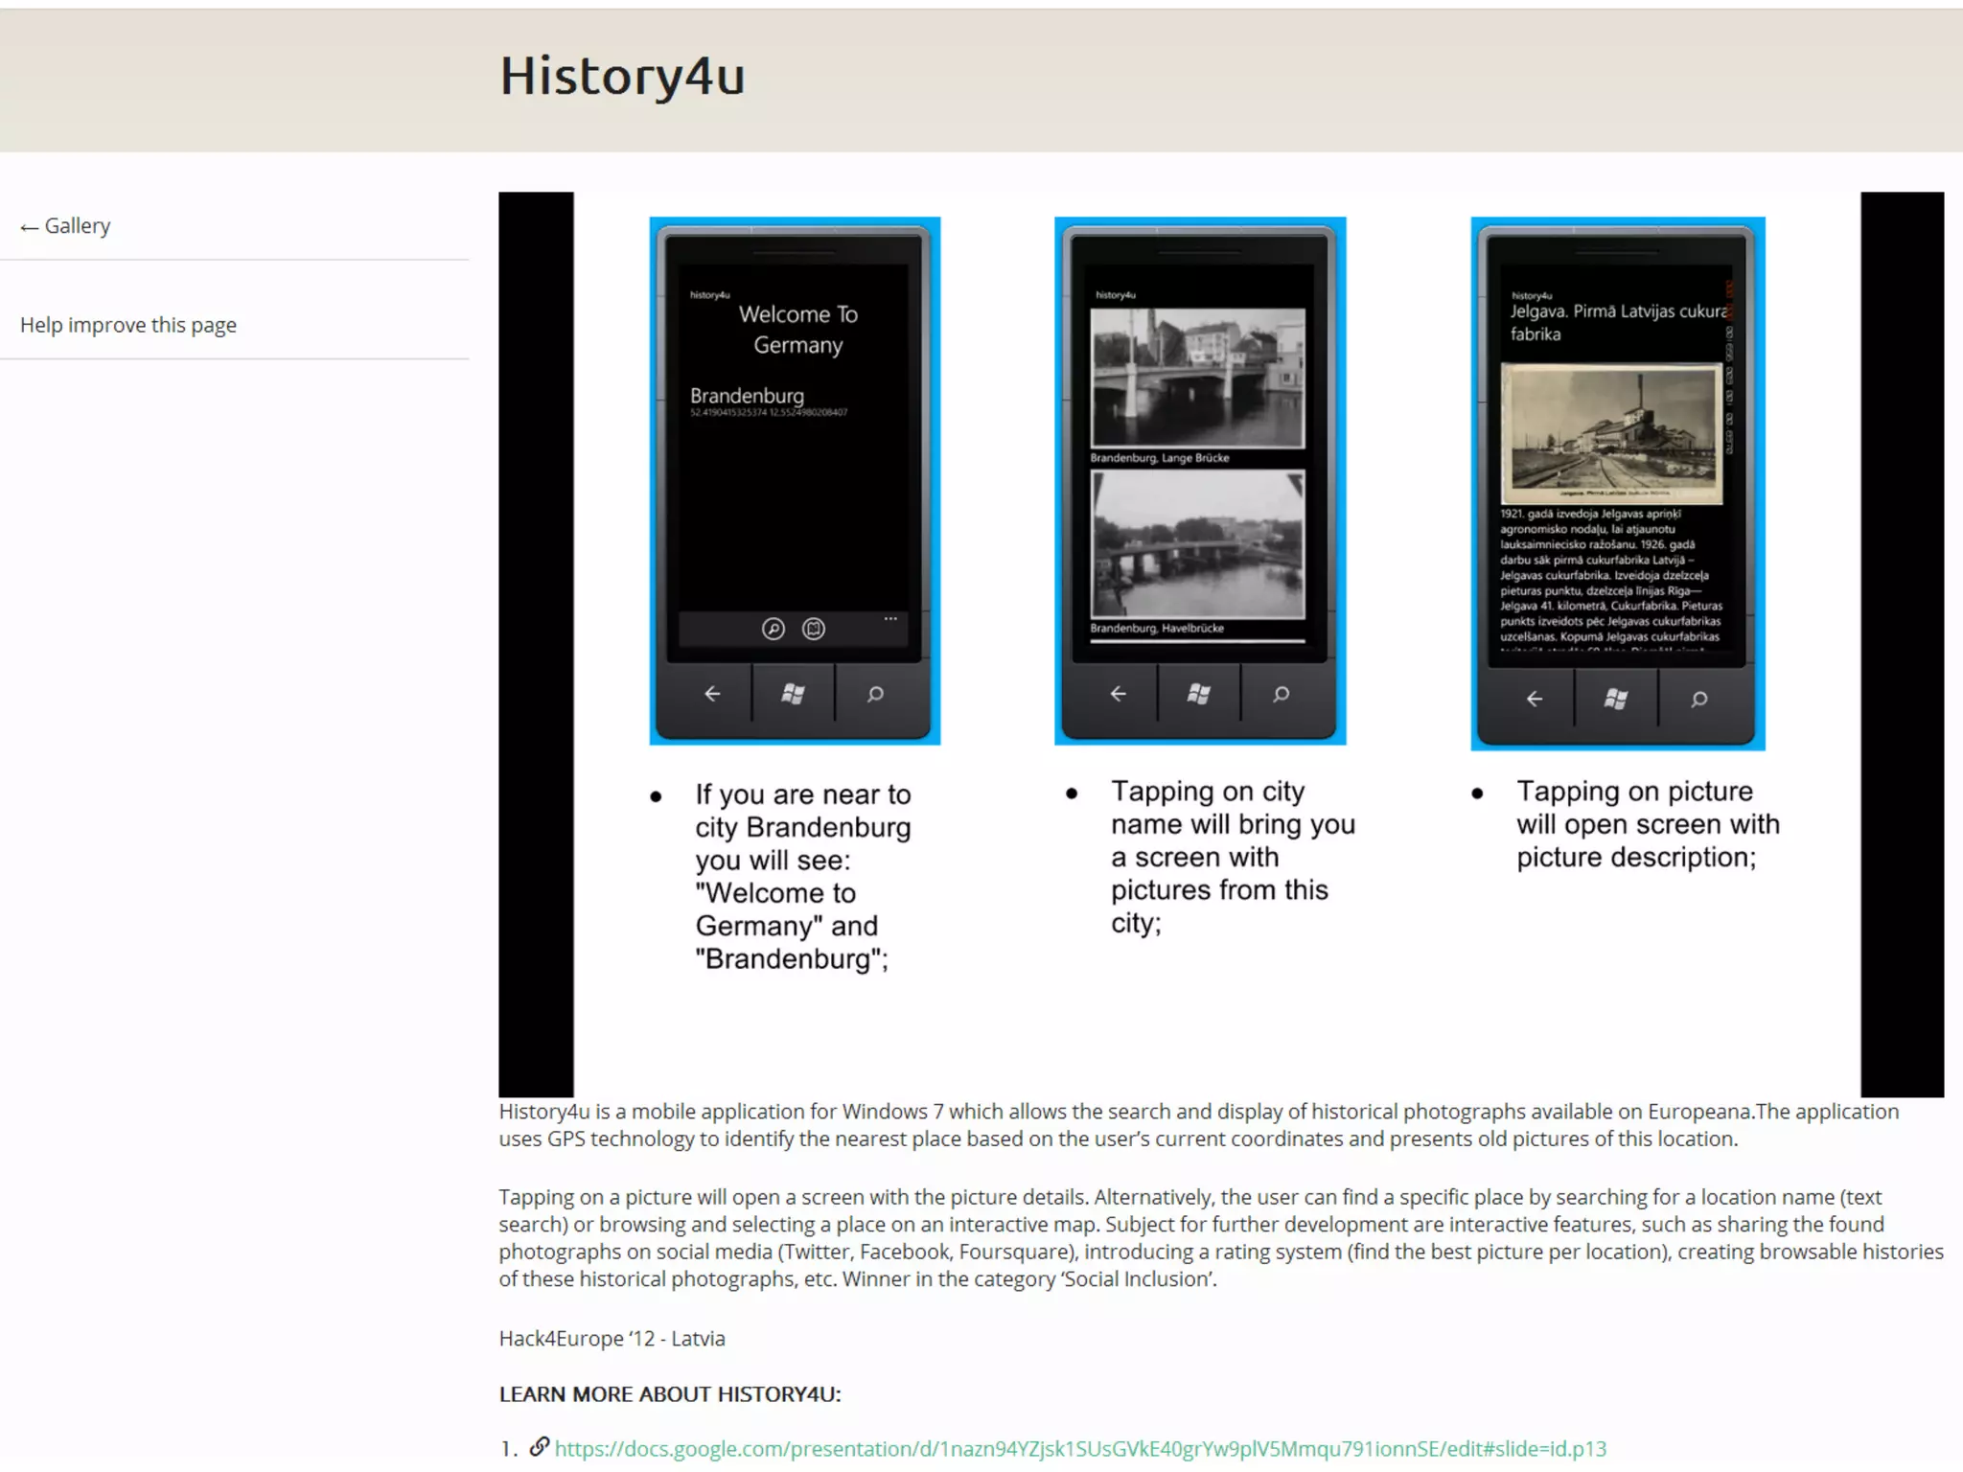Click the back arrow on first phone

coord(711,694)
